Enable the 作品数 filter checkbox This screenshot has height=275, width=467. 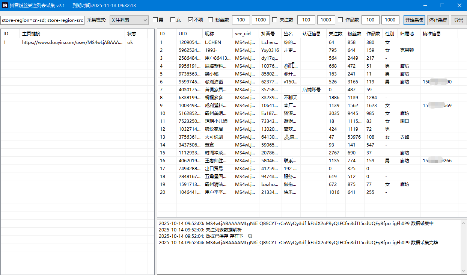pos(340,20)
